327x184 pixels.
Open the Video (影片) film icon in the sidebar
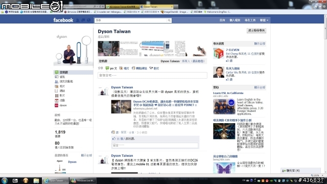[x=57, y=96]
